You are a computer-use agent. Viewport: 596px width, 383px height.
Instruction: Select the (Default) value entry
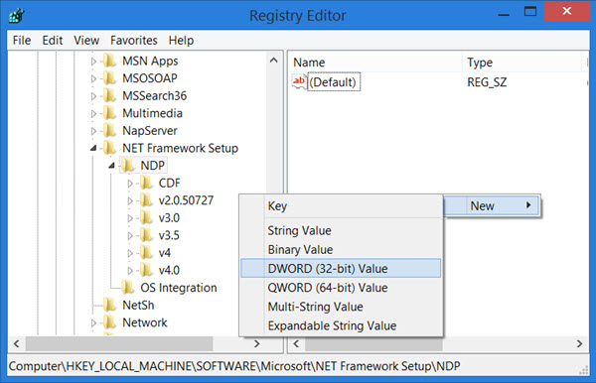click(333, 82)
